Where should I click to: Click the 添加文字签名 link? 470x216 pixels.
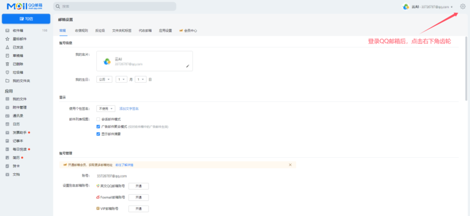[x=129, y=109]
